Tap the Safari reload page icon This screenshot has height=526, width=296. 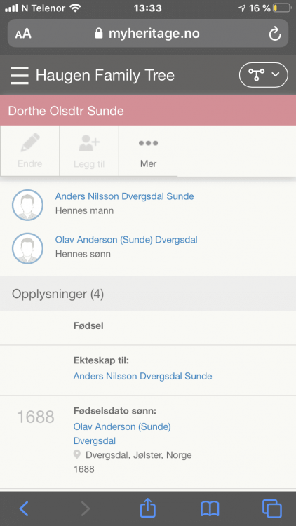tap(275, 34)
